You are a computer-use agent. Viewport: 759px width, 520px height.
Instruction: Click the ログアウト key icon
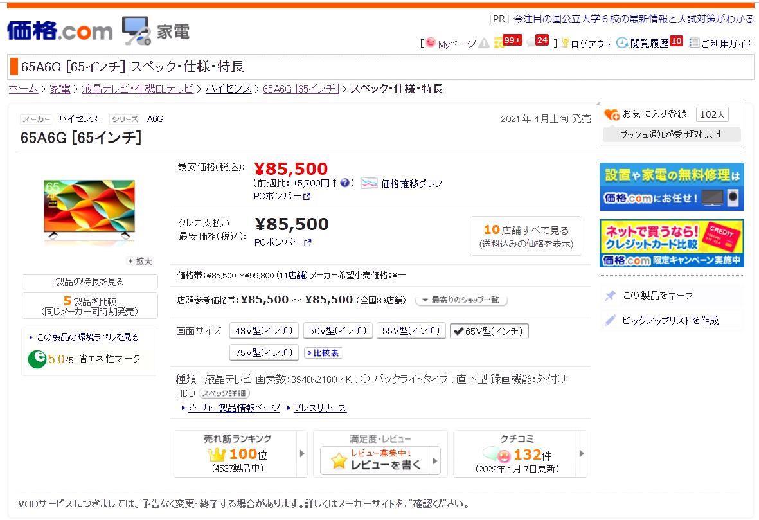(565, 44)
